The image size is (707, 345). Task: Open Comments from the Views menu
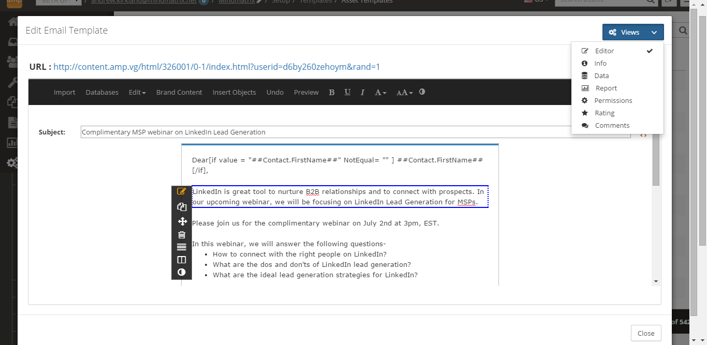(x=612, y=125)
